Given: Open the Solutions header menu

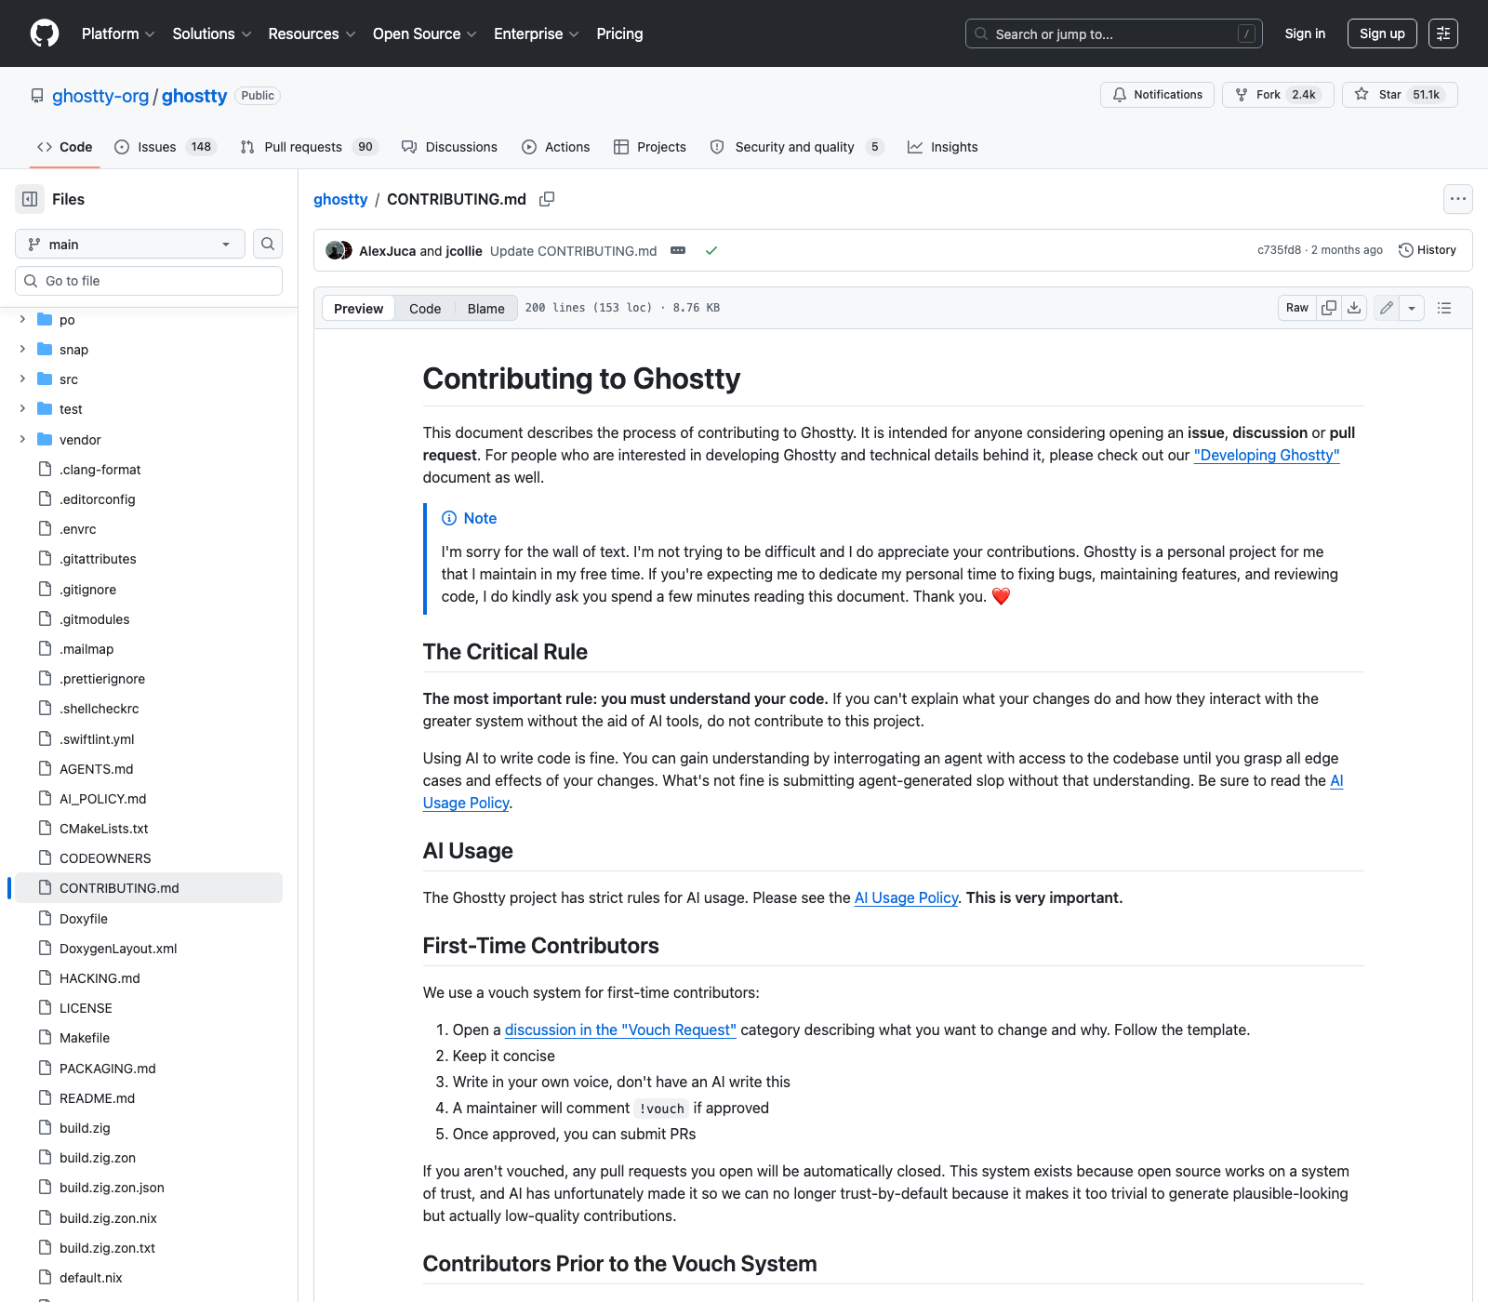Looking at the screenshot, I should (212, 33).
